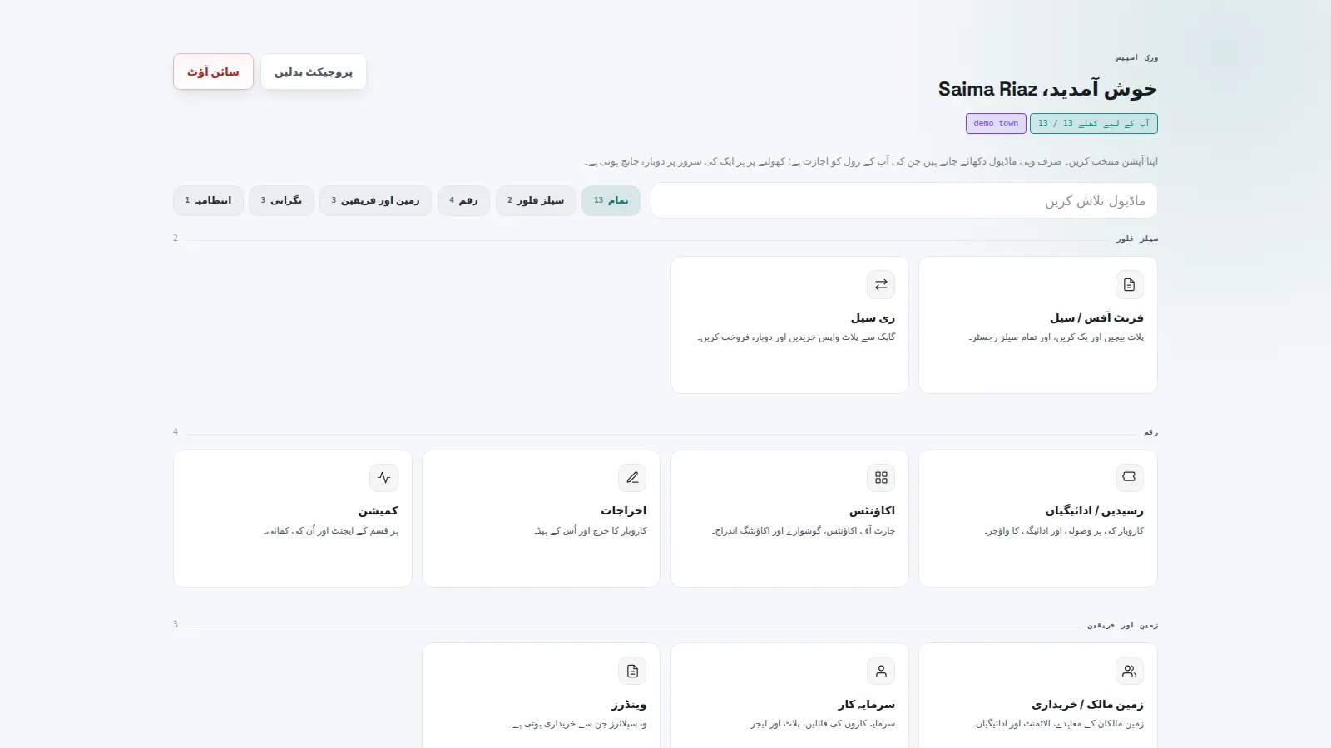Click the swap arrows icon on ری سیل card
This screenshot has width=1331, height=748.
pos(881,284)
